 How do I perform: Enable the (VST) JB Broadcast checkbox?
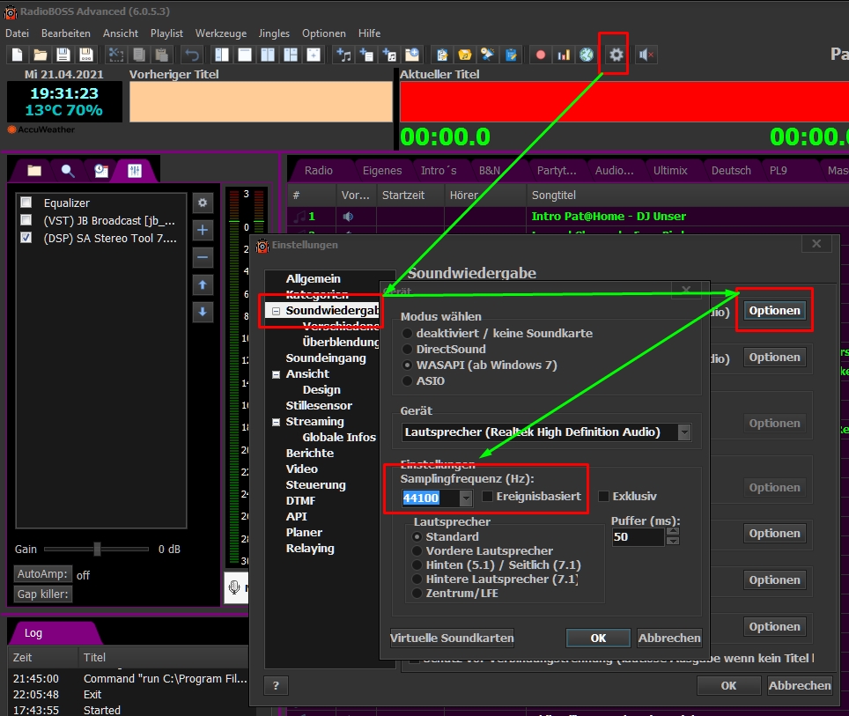tap(26, 220)
